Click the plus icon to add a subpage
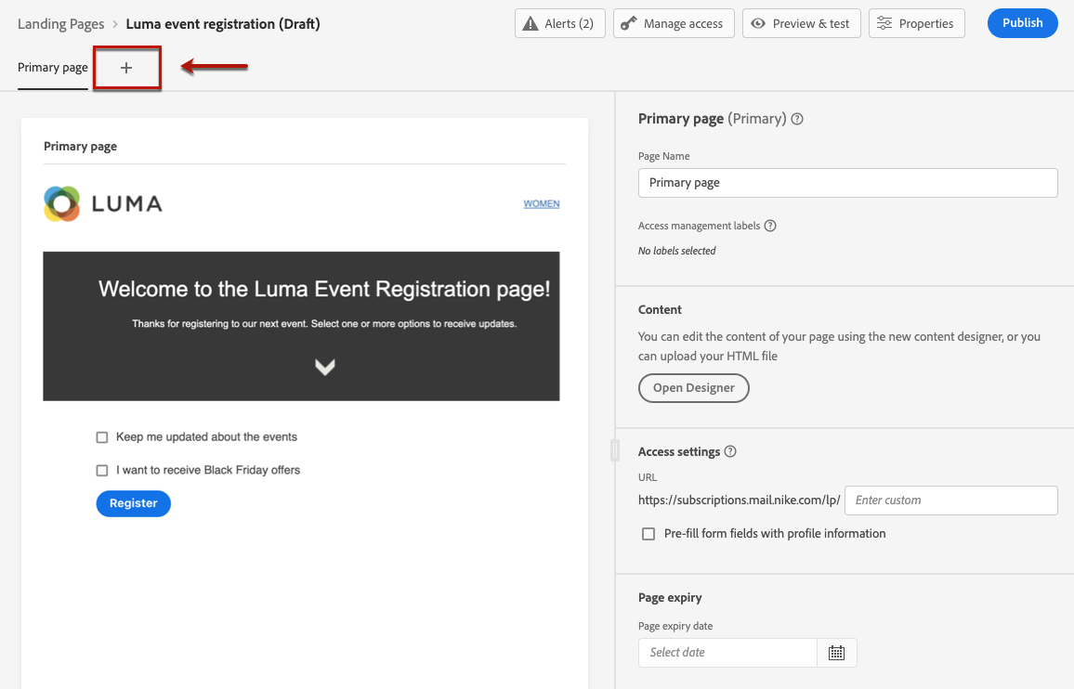 [126, 68]
